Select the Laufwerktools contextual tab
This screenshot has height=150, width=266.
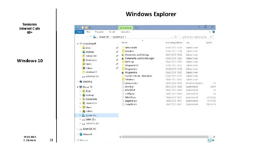click(x=126, y=27)
